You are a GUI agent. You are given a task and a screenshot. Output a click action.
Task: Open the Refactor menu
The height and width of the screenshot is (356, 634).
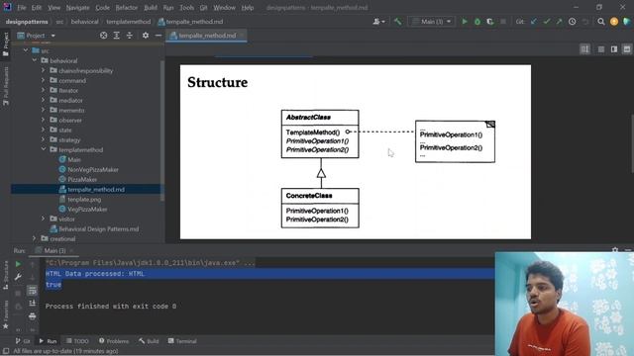[127, 8]
